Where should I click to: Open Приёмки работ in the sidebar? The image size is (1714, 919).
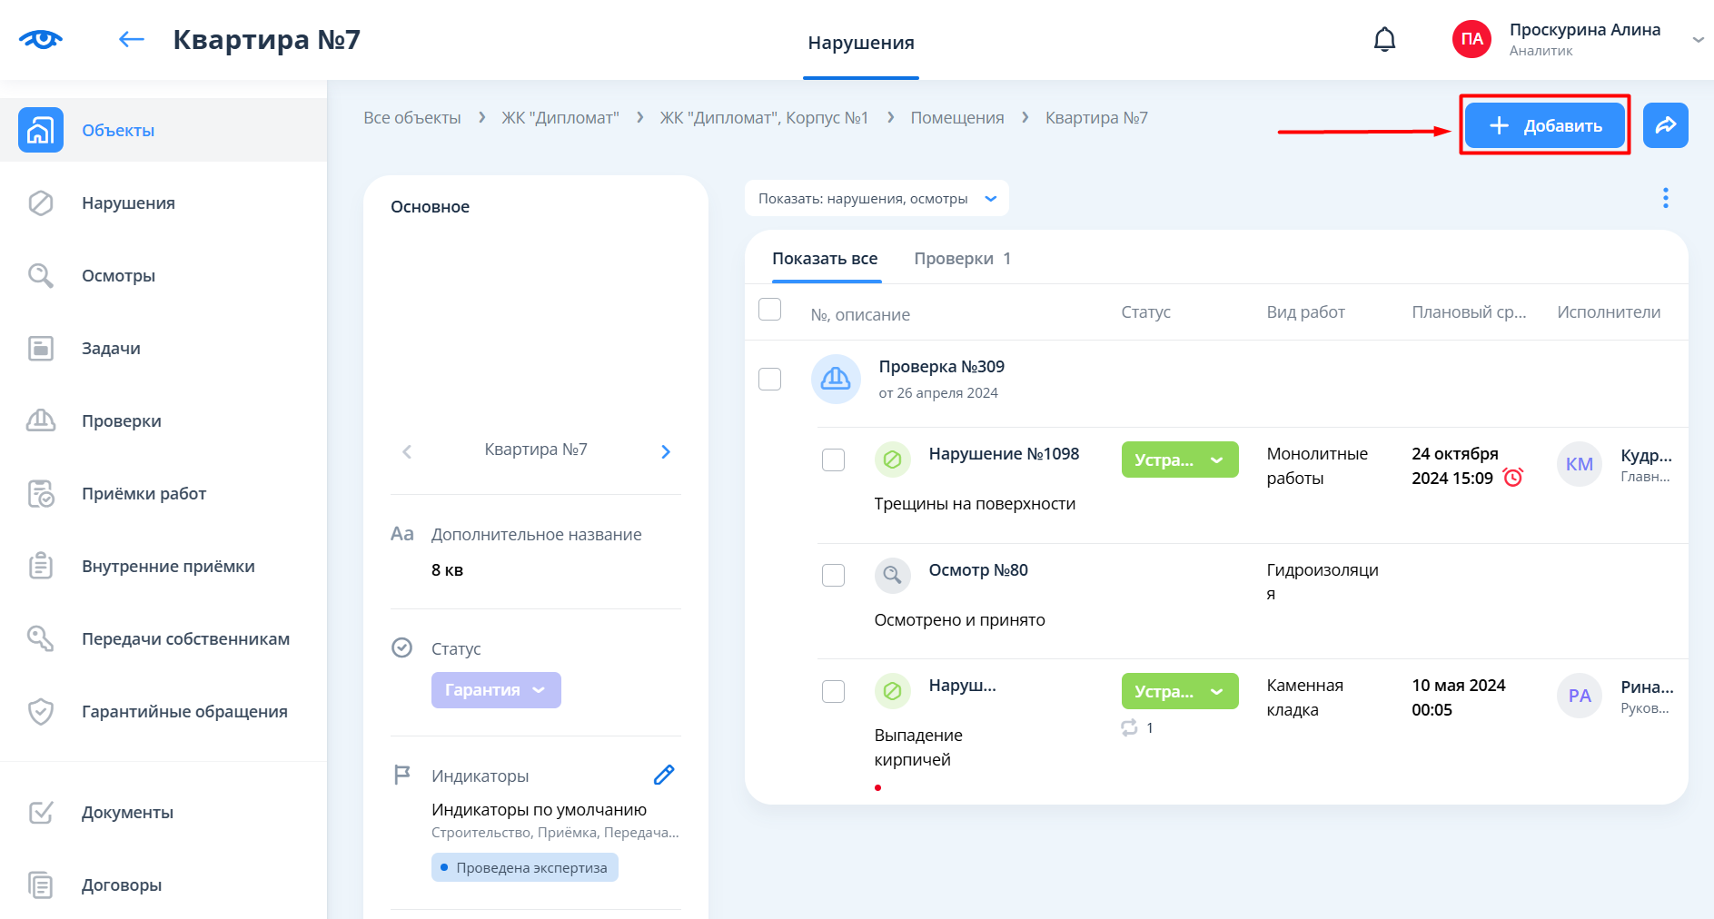pyautogui.click(x=144, y=494)
